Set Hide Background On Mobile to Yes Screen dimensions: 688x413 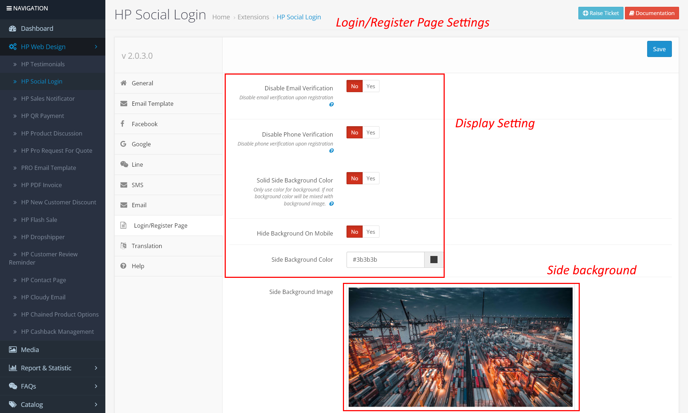(371, 232)
